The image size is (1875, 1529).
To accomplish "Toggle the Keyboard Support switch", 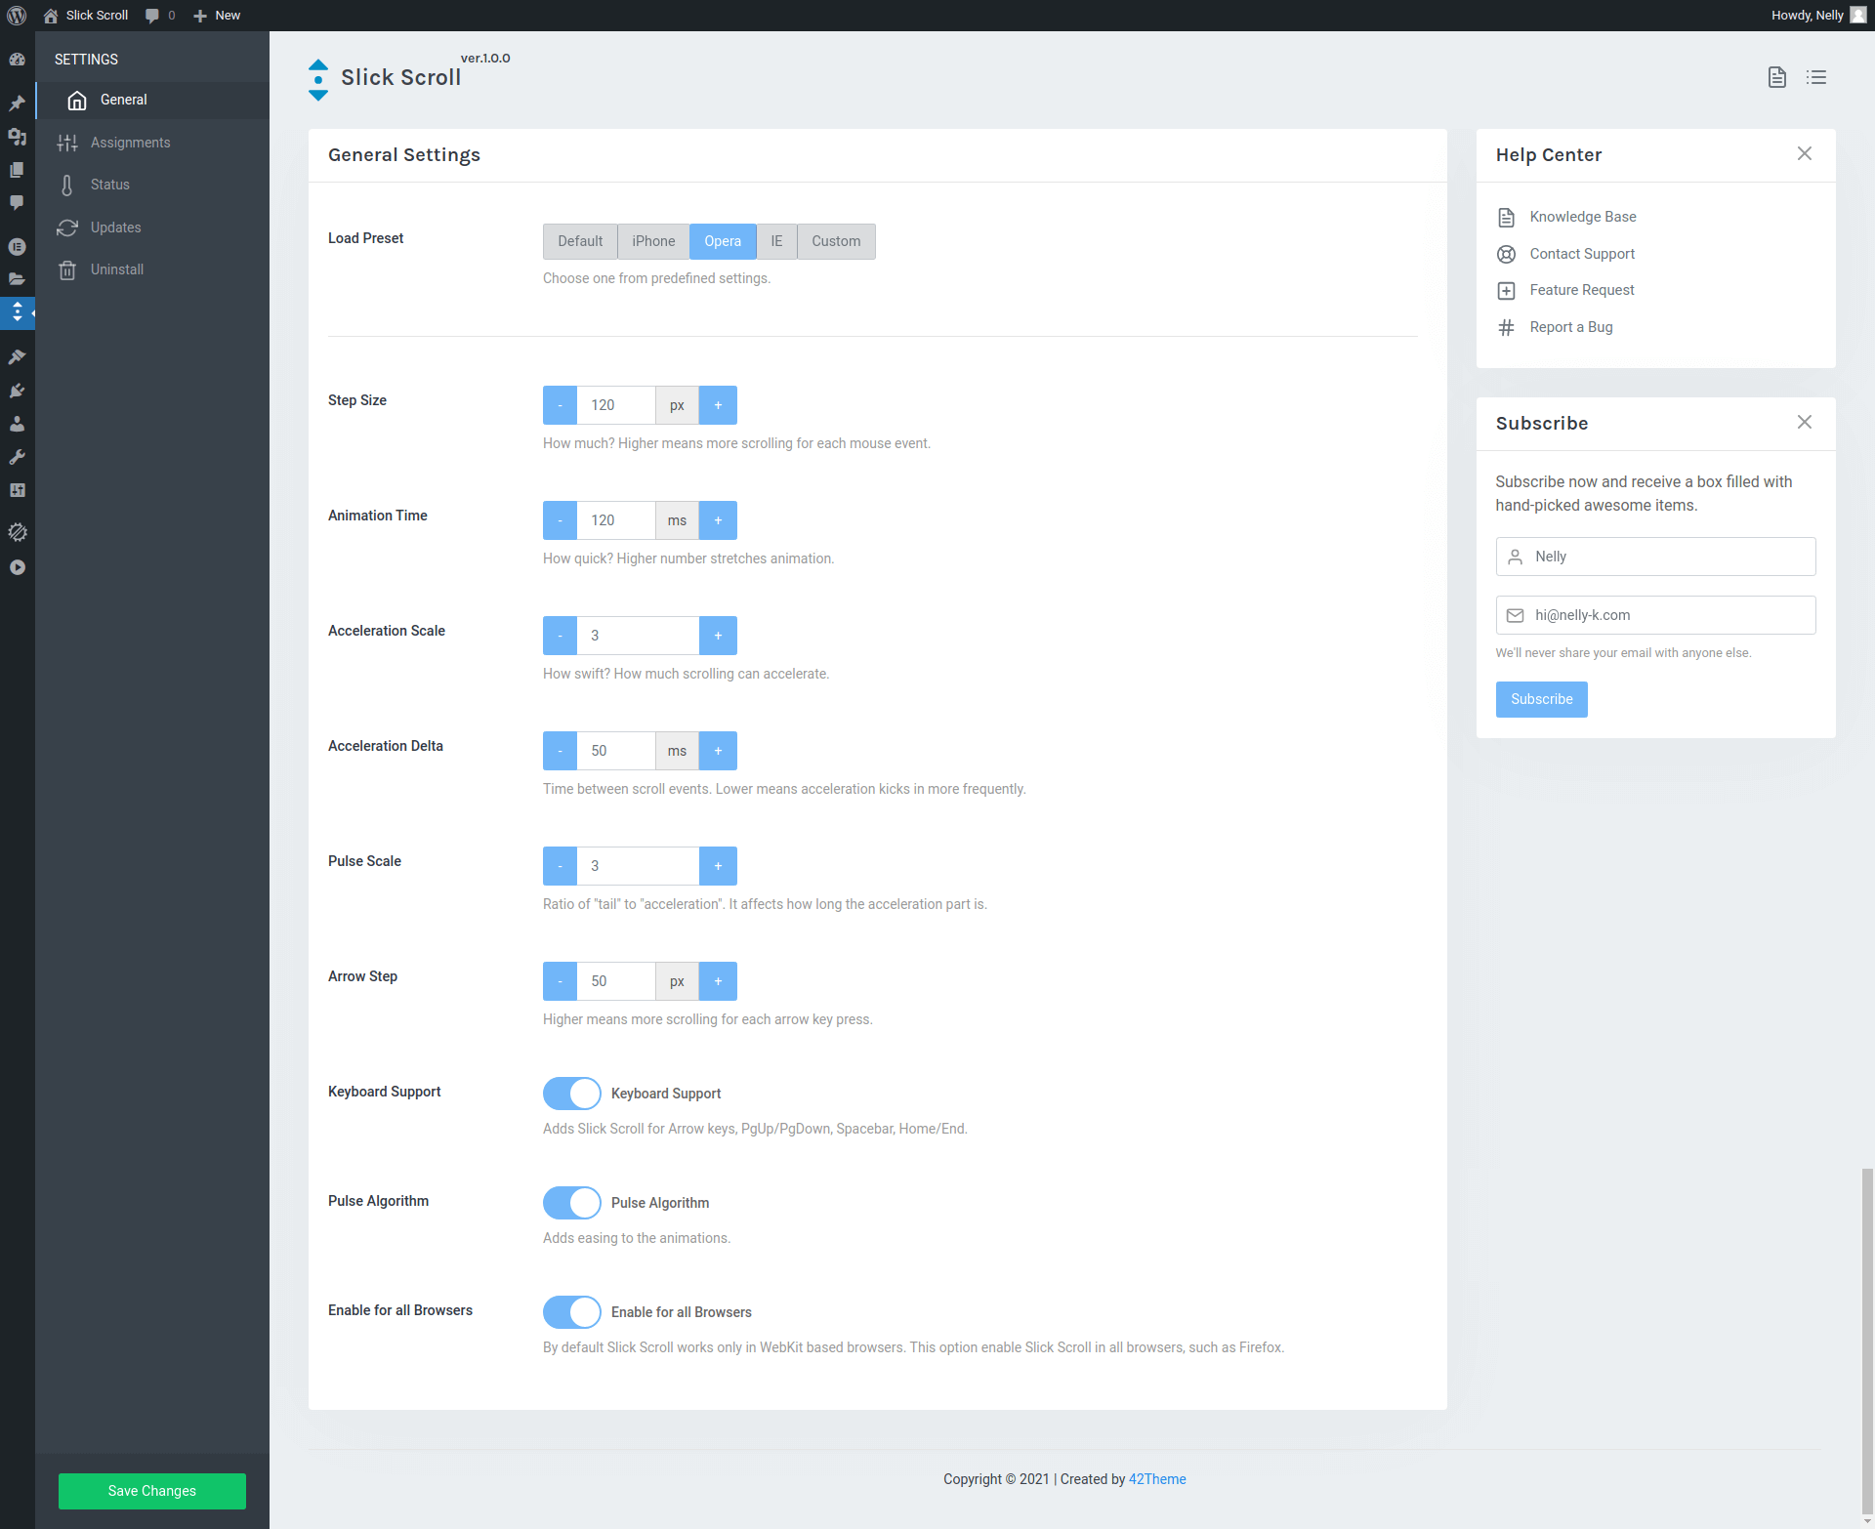I will [572, 1094].
